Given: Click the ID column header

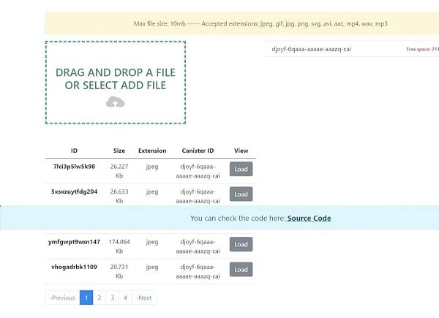Looking at the screenshot, I should click(x=74, y=151).
